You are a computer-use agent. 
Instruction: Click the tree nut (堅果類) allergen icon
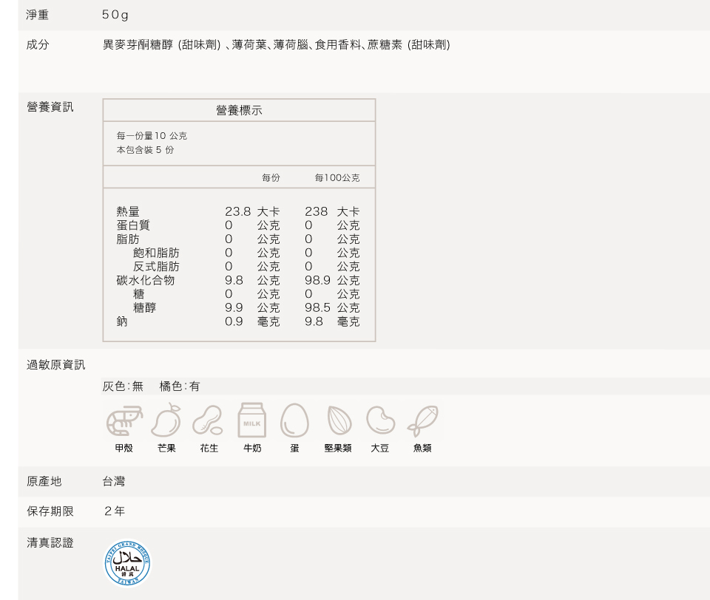(338, 420)
